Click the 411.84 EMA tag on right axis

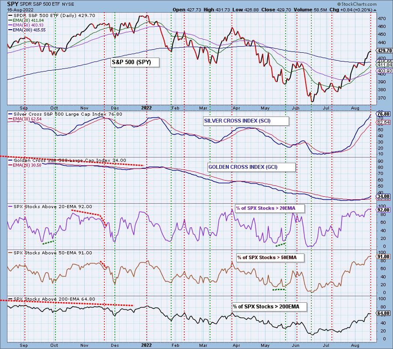384,65
